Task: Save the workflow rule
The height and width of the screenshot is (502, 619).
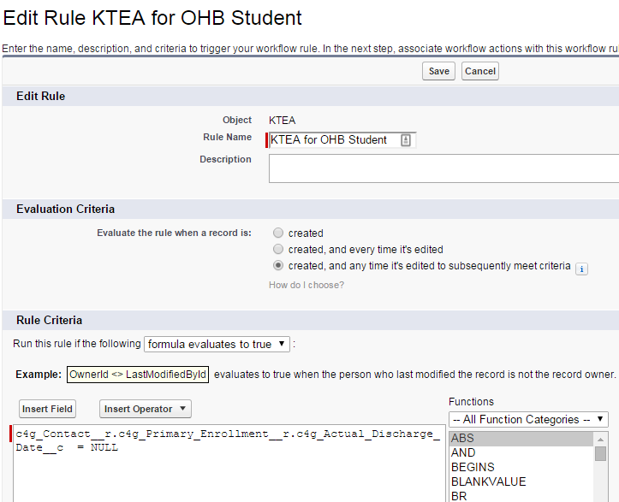Action: point(438,71)
